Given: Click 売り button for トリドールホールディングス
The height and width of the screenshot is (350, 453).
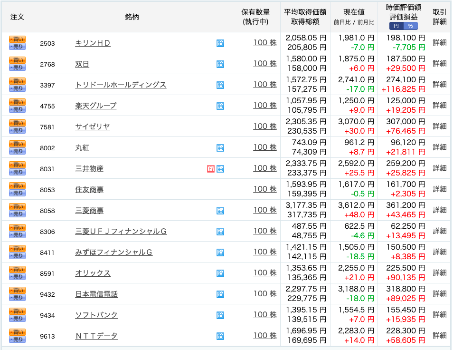Looking at the screenshot, I should (x=18, y=88).
